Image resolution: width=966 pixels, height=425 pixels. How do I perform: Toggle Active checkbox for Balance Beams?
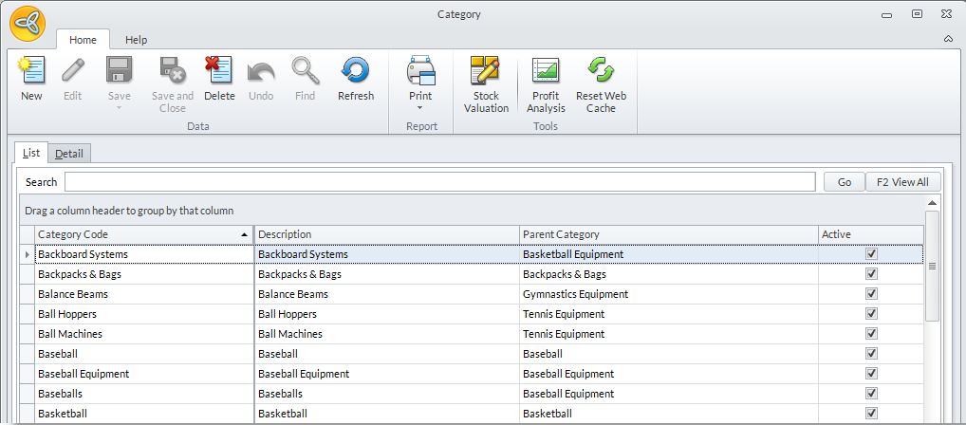coord(871,294)
